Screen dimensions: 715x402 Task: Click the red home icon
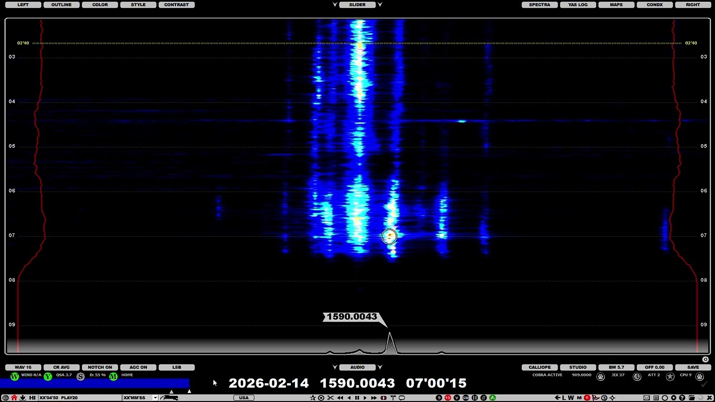(x=14, y=398)
